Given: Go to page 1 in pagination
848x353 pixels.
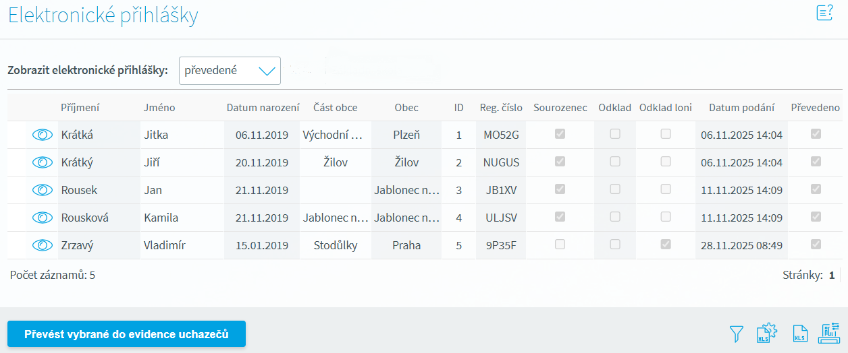Looking at the screenshot, I should (x=832, y=275).
